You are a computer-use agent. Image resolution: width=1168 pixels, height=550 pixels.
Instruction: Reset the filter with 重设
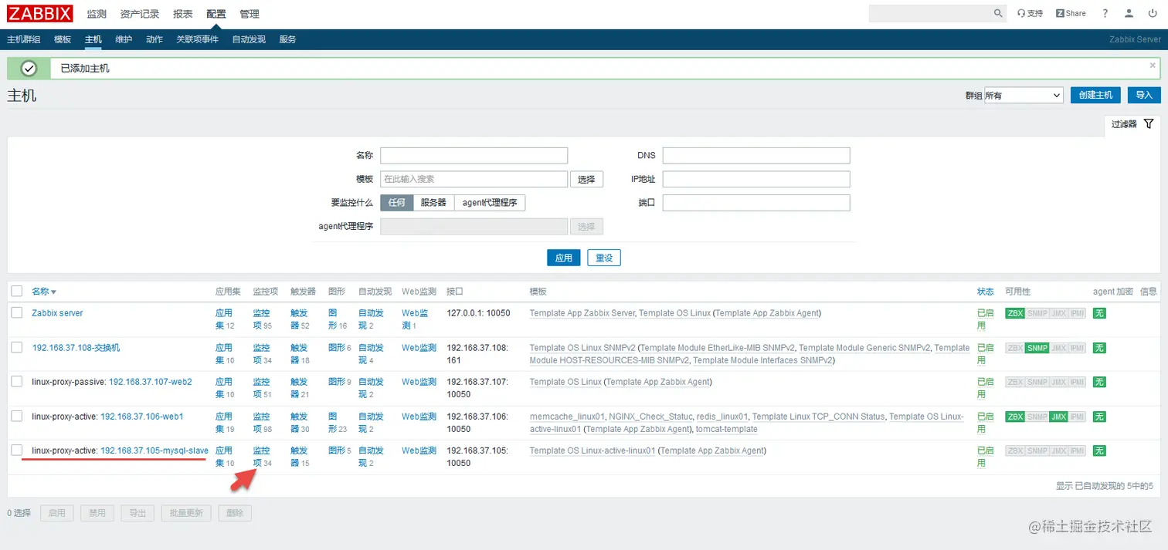click(x=604, y=258)
